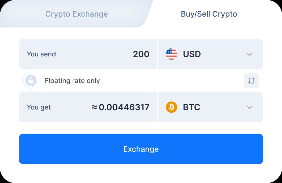Toggle the floating rate lock icon

[31, 81]
